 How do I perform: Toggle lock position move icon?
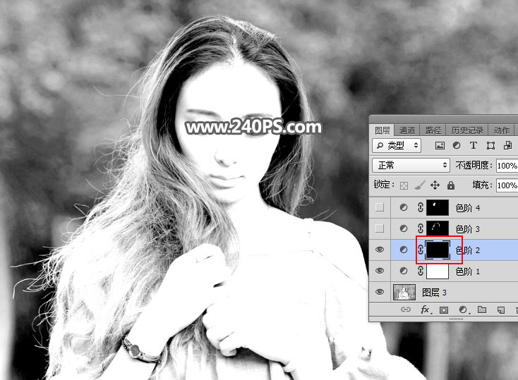click(x=435, y=185)
